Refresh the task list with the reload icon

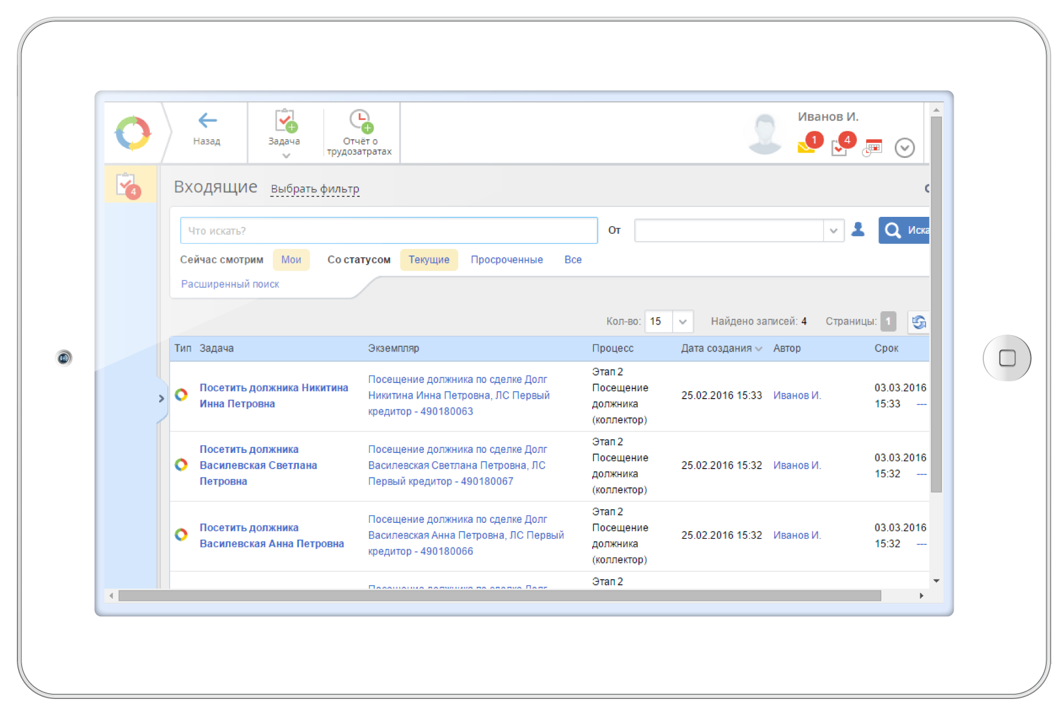click(x=919, y=322)
